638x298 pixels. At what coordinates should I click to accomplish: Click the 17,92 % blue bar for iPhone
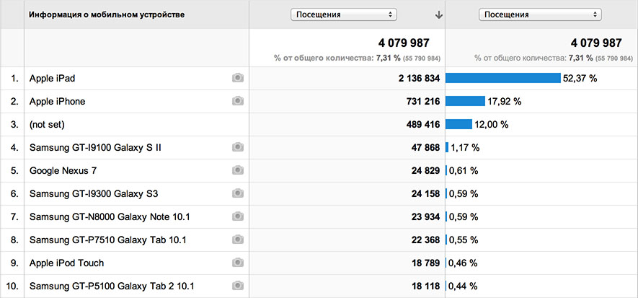tap(465, 101)
